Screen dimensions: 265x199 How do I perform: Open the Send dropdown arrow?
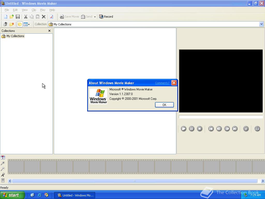point(95,17)
